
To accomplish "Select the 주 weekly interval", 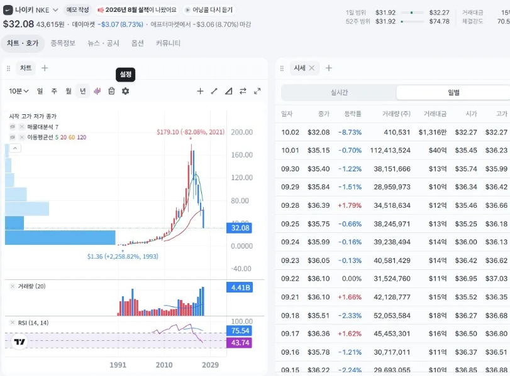I will coord(54,91).
